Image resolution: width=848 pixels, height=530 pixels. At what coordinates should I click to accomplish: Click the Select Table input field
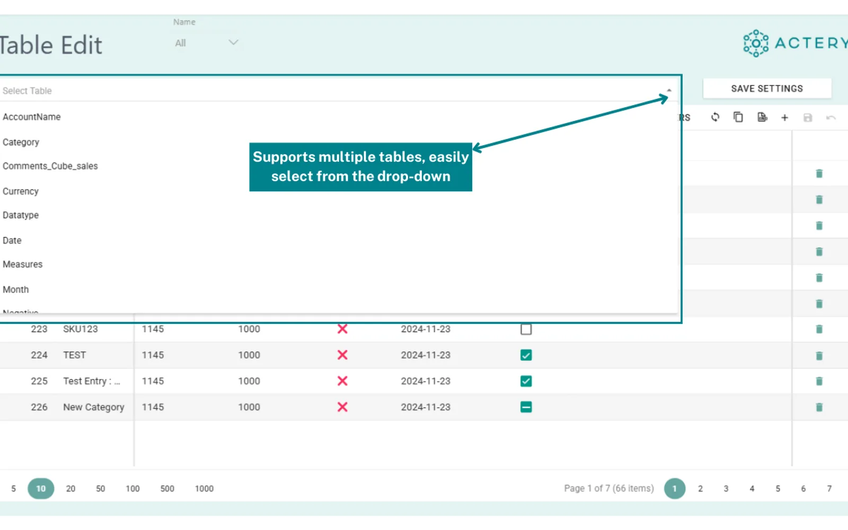tap(339, 91)
